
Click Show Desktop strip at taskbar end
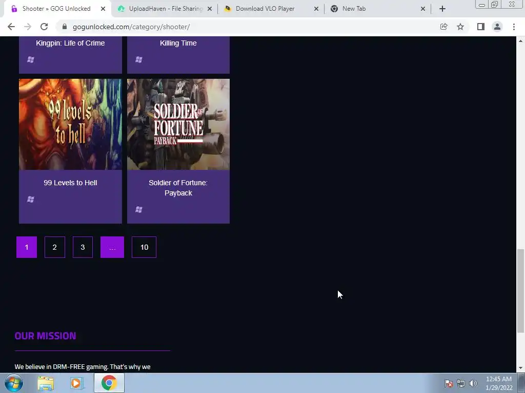point(521,383)
